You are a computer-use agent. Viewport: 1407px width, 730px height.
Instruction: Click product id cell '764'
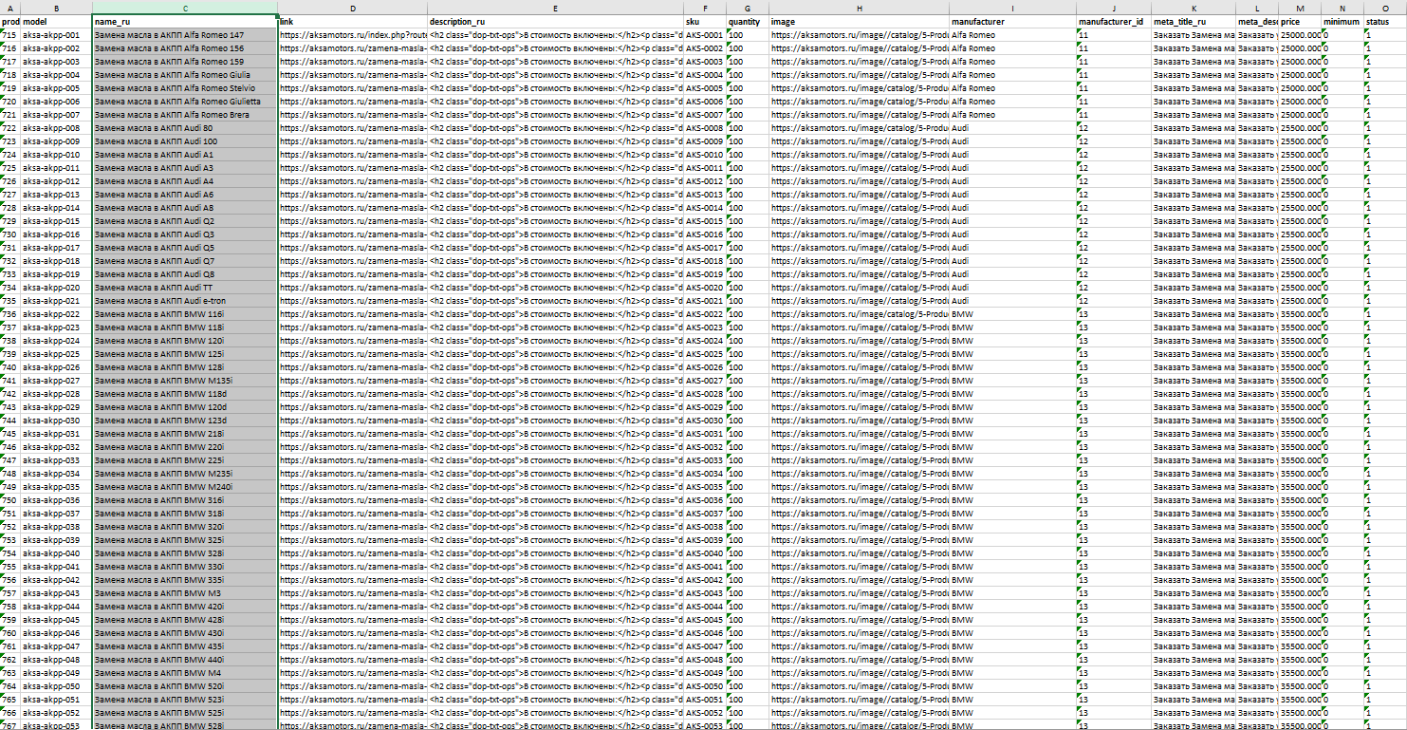pyautogui.click(x=9, y=685)
